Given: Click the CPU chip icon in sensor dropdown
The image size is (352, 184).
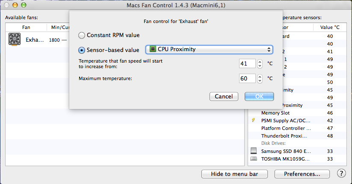Looking at the screenshot, I should pos(153,49).
